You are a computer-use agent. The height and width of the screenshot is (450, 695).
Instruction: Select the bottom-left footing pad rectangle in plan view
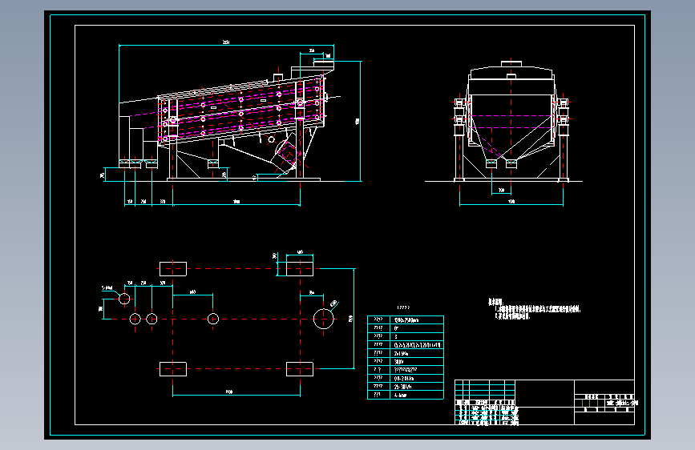[x=173, y=369]
